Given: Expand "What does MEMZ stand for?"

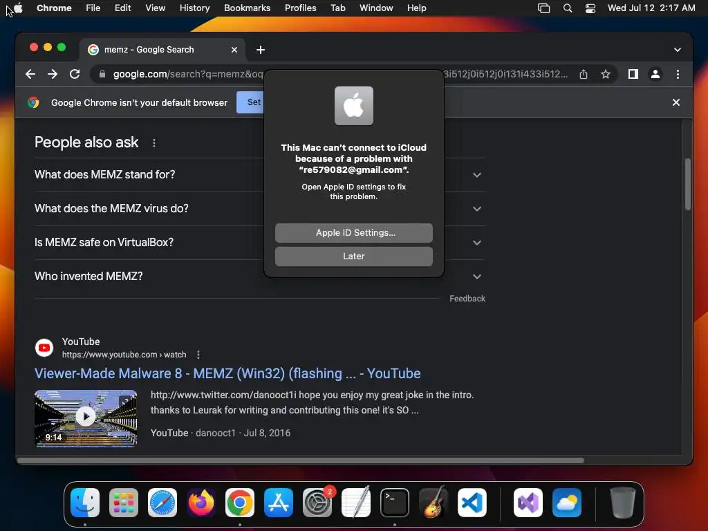Looking at the screenshot, I should [260, 175].
